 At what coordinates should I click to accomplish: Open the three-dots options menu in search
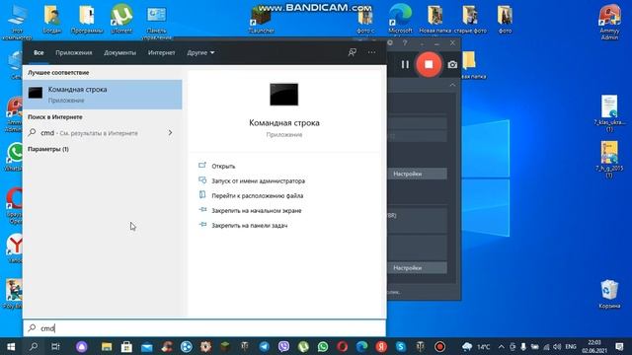371,52
